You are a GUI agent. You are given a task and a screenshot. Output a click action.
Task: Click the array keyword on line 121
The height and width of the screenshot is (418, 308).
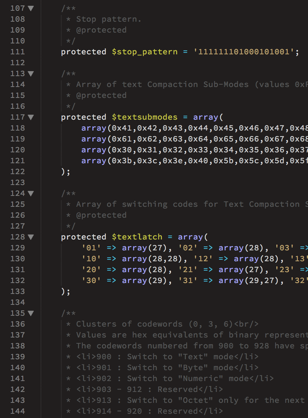click(94, 161)
